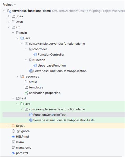
Task: Click the mvnw script file icon
Action: click(13, 142)
